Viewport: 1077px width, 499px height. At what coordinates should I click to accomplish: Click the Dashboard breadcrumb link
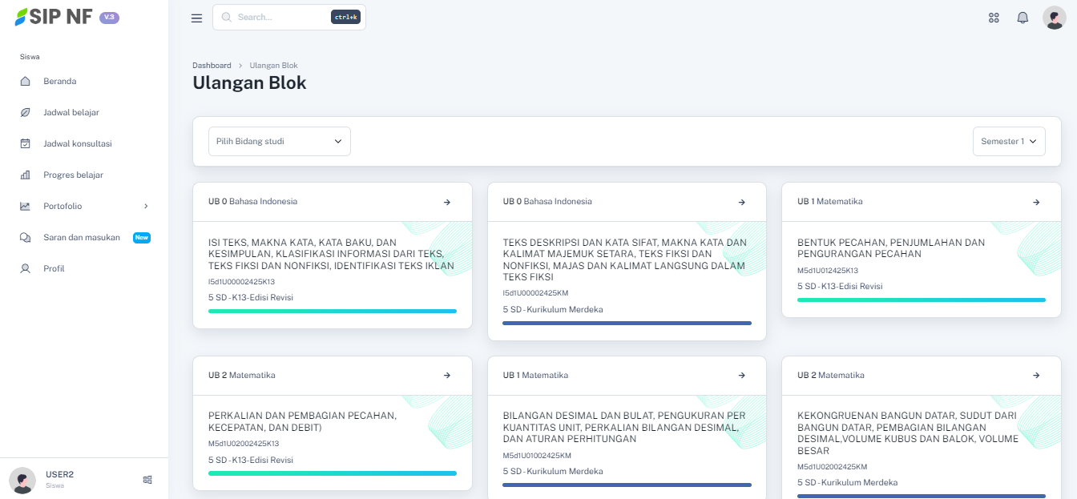(x=212, y=66)
